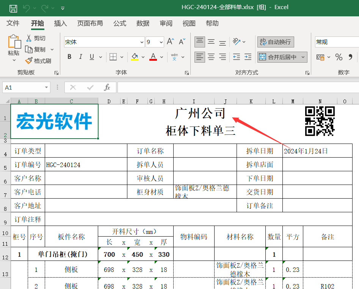Open the font name box 宋体 dropdown
The width and height of the screenshot is (359, 289).
142,42
